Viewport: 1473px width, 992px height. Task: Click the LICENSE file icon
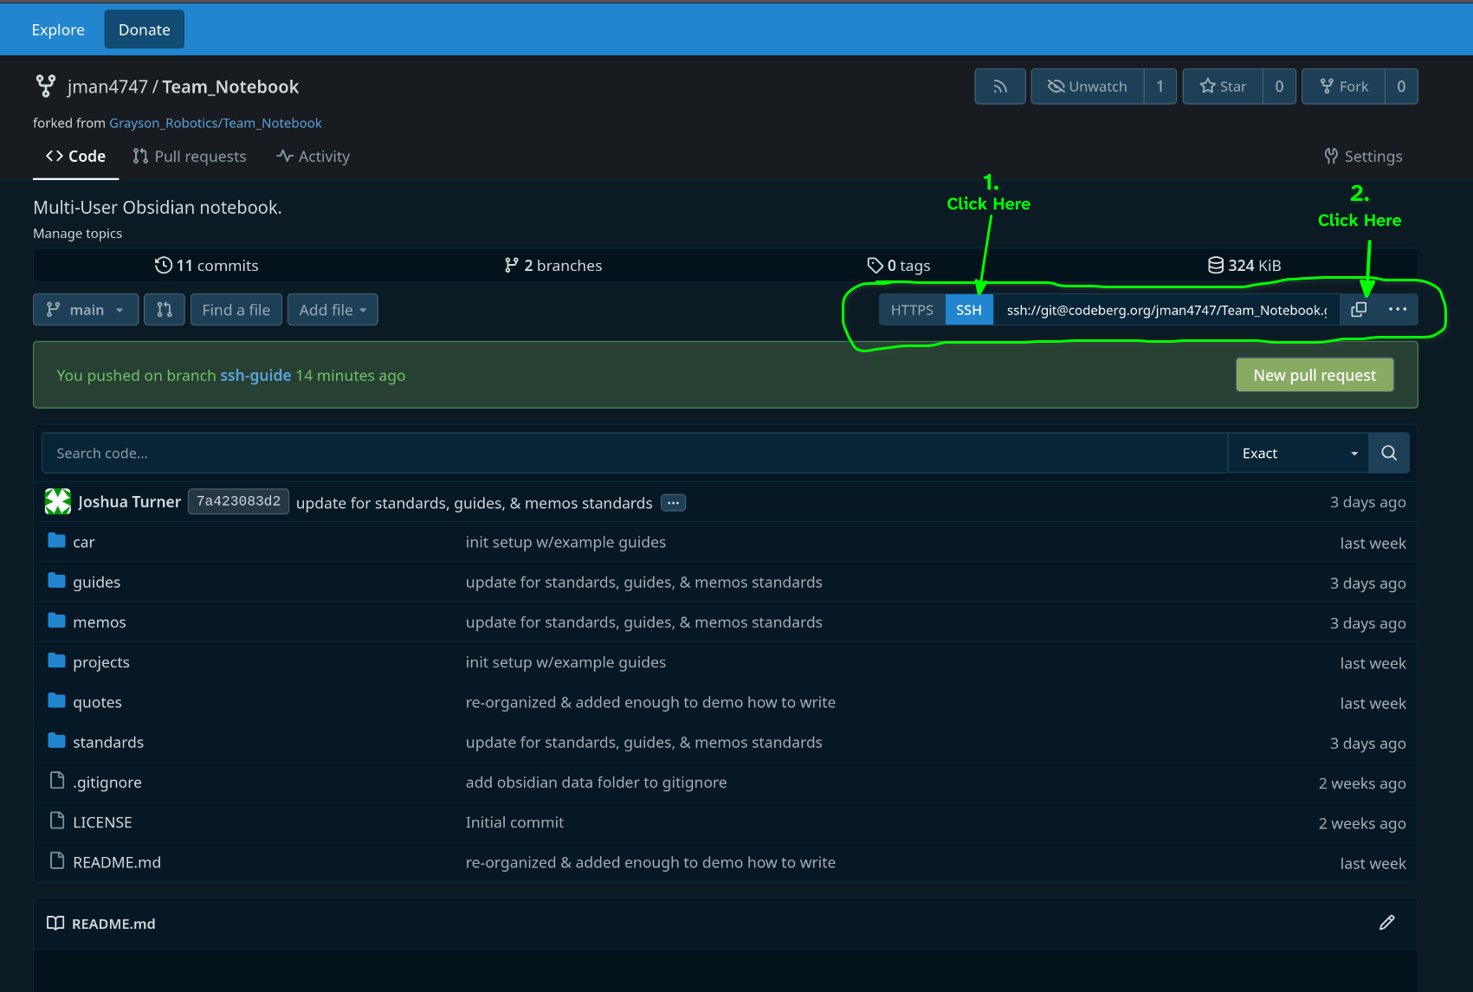pyautogui.click(x=57, y=821)
